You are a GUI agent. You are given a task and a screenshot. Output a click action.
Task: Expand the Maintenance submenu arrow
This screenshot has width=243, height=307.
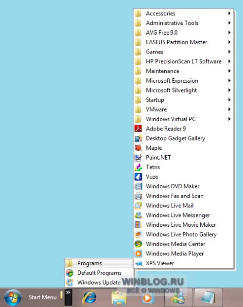[229, 71]
